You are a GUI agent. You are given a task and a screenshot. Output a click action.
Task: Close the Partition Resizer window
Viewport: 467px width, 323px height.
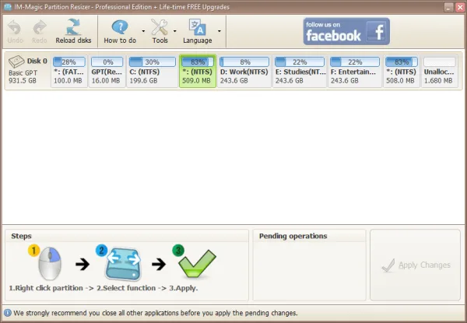(x=460, y=7)
